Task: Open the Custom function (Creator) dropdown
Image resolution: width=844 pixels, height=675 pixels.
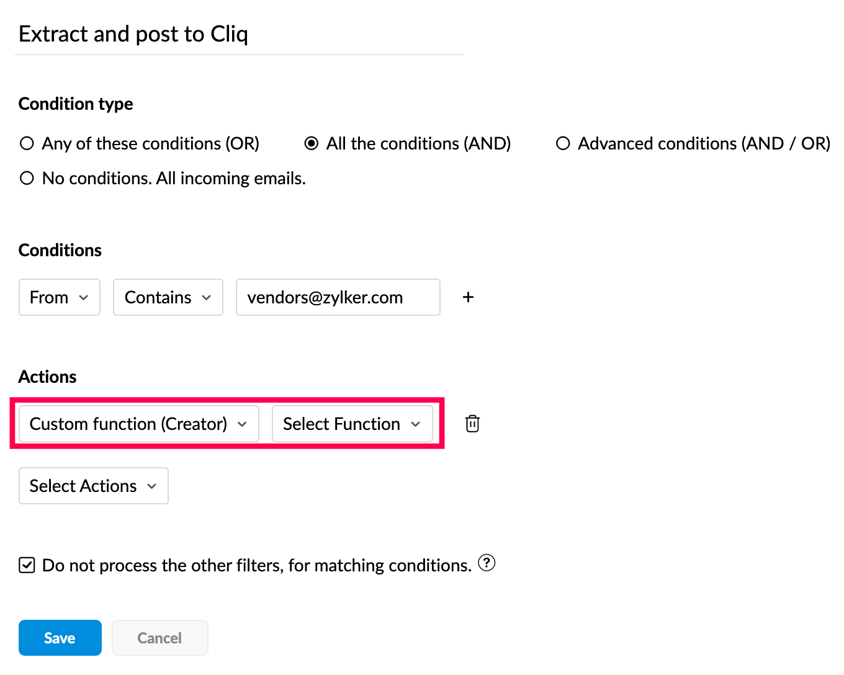Action: coord(138,424)
